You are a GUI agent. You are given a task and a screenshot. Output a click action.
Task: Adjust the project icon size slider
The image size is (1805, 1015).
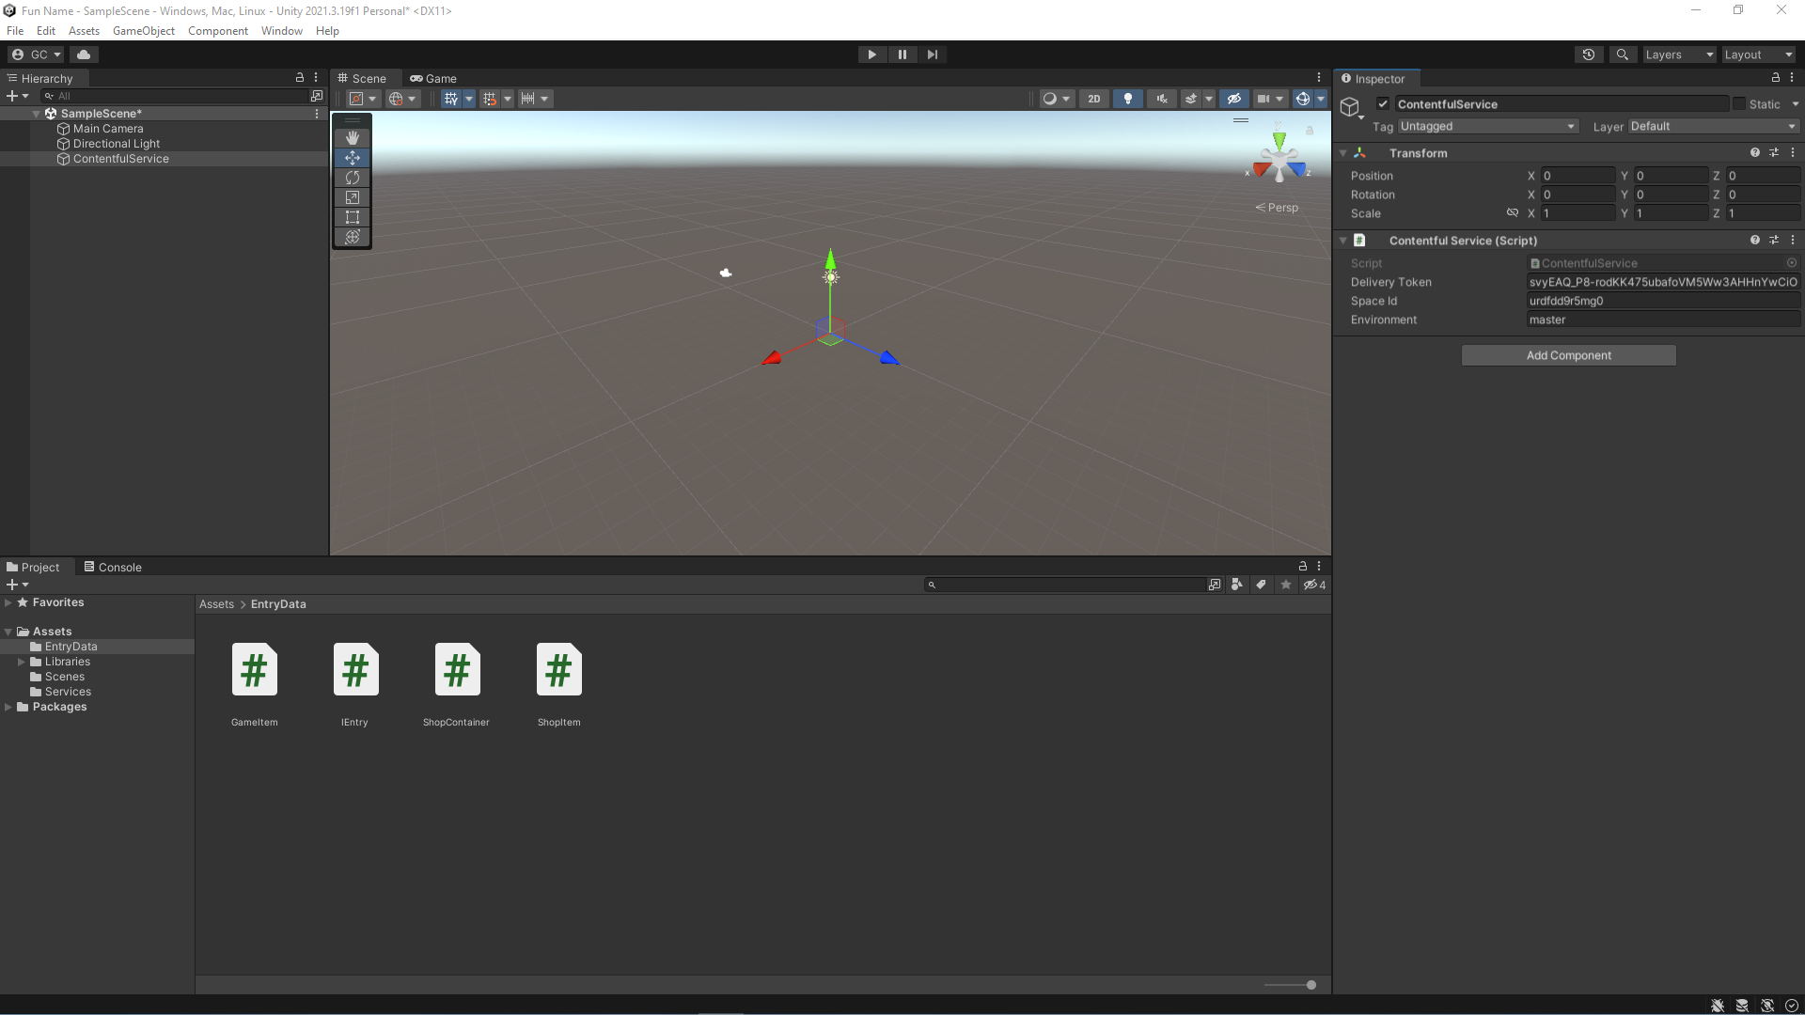[x=1311, y=985]
